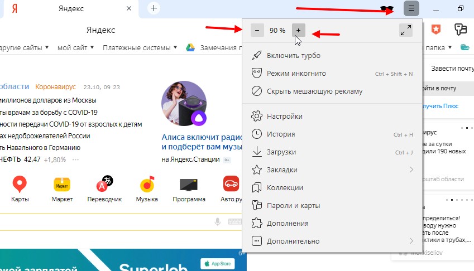Click 'Получить Плюс' link
The width and height of the screenshot is (474, 271).
pos(440,106)
